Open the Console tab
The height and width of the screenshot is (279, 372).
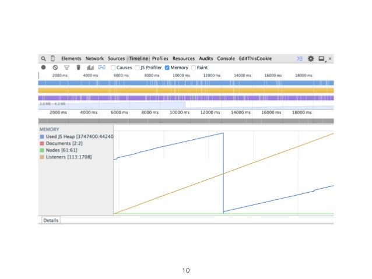click(x=226, y=59)
